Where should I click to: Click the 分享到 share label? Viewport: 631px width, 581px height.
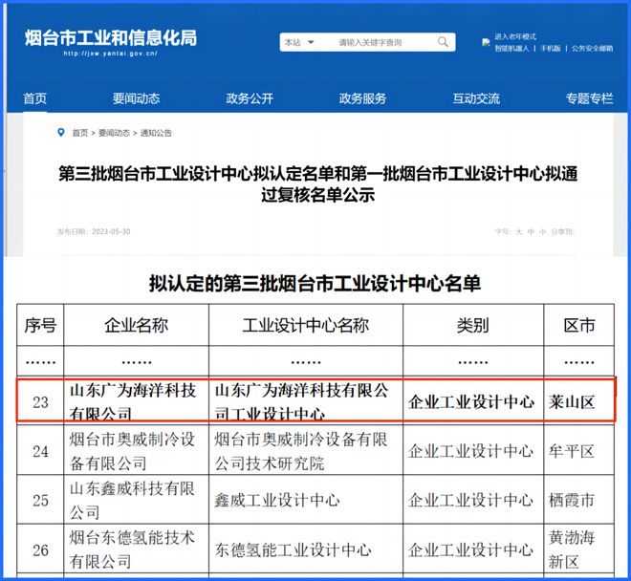click(x=562, y=231)
